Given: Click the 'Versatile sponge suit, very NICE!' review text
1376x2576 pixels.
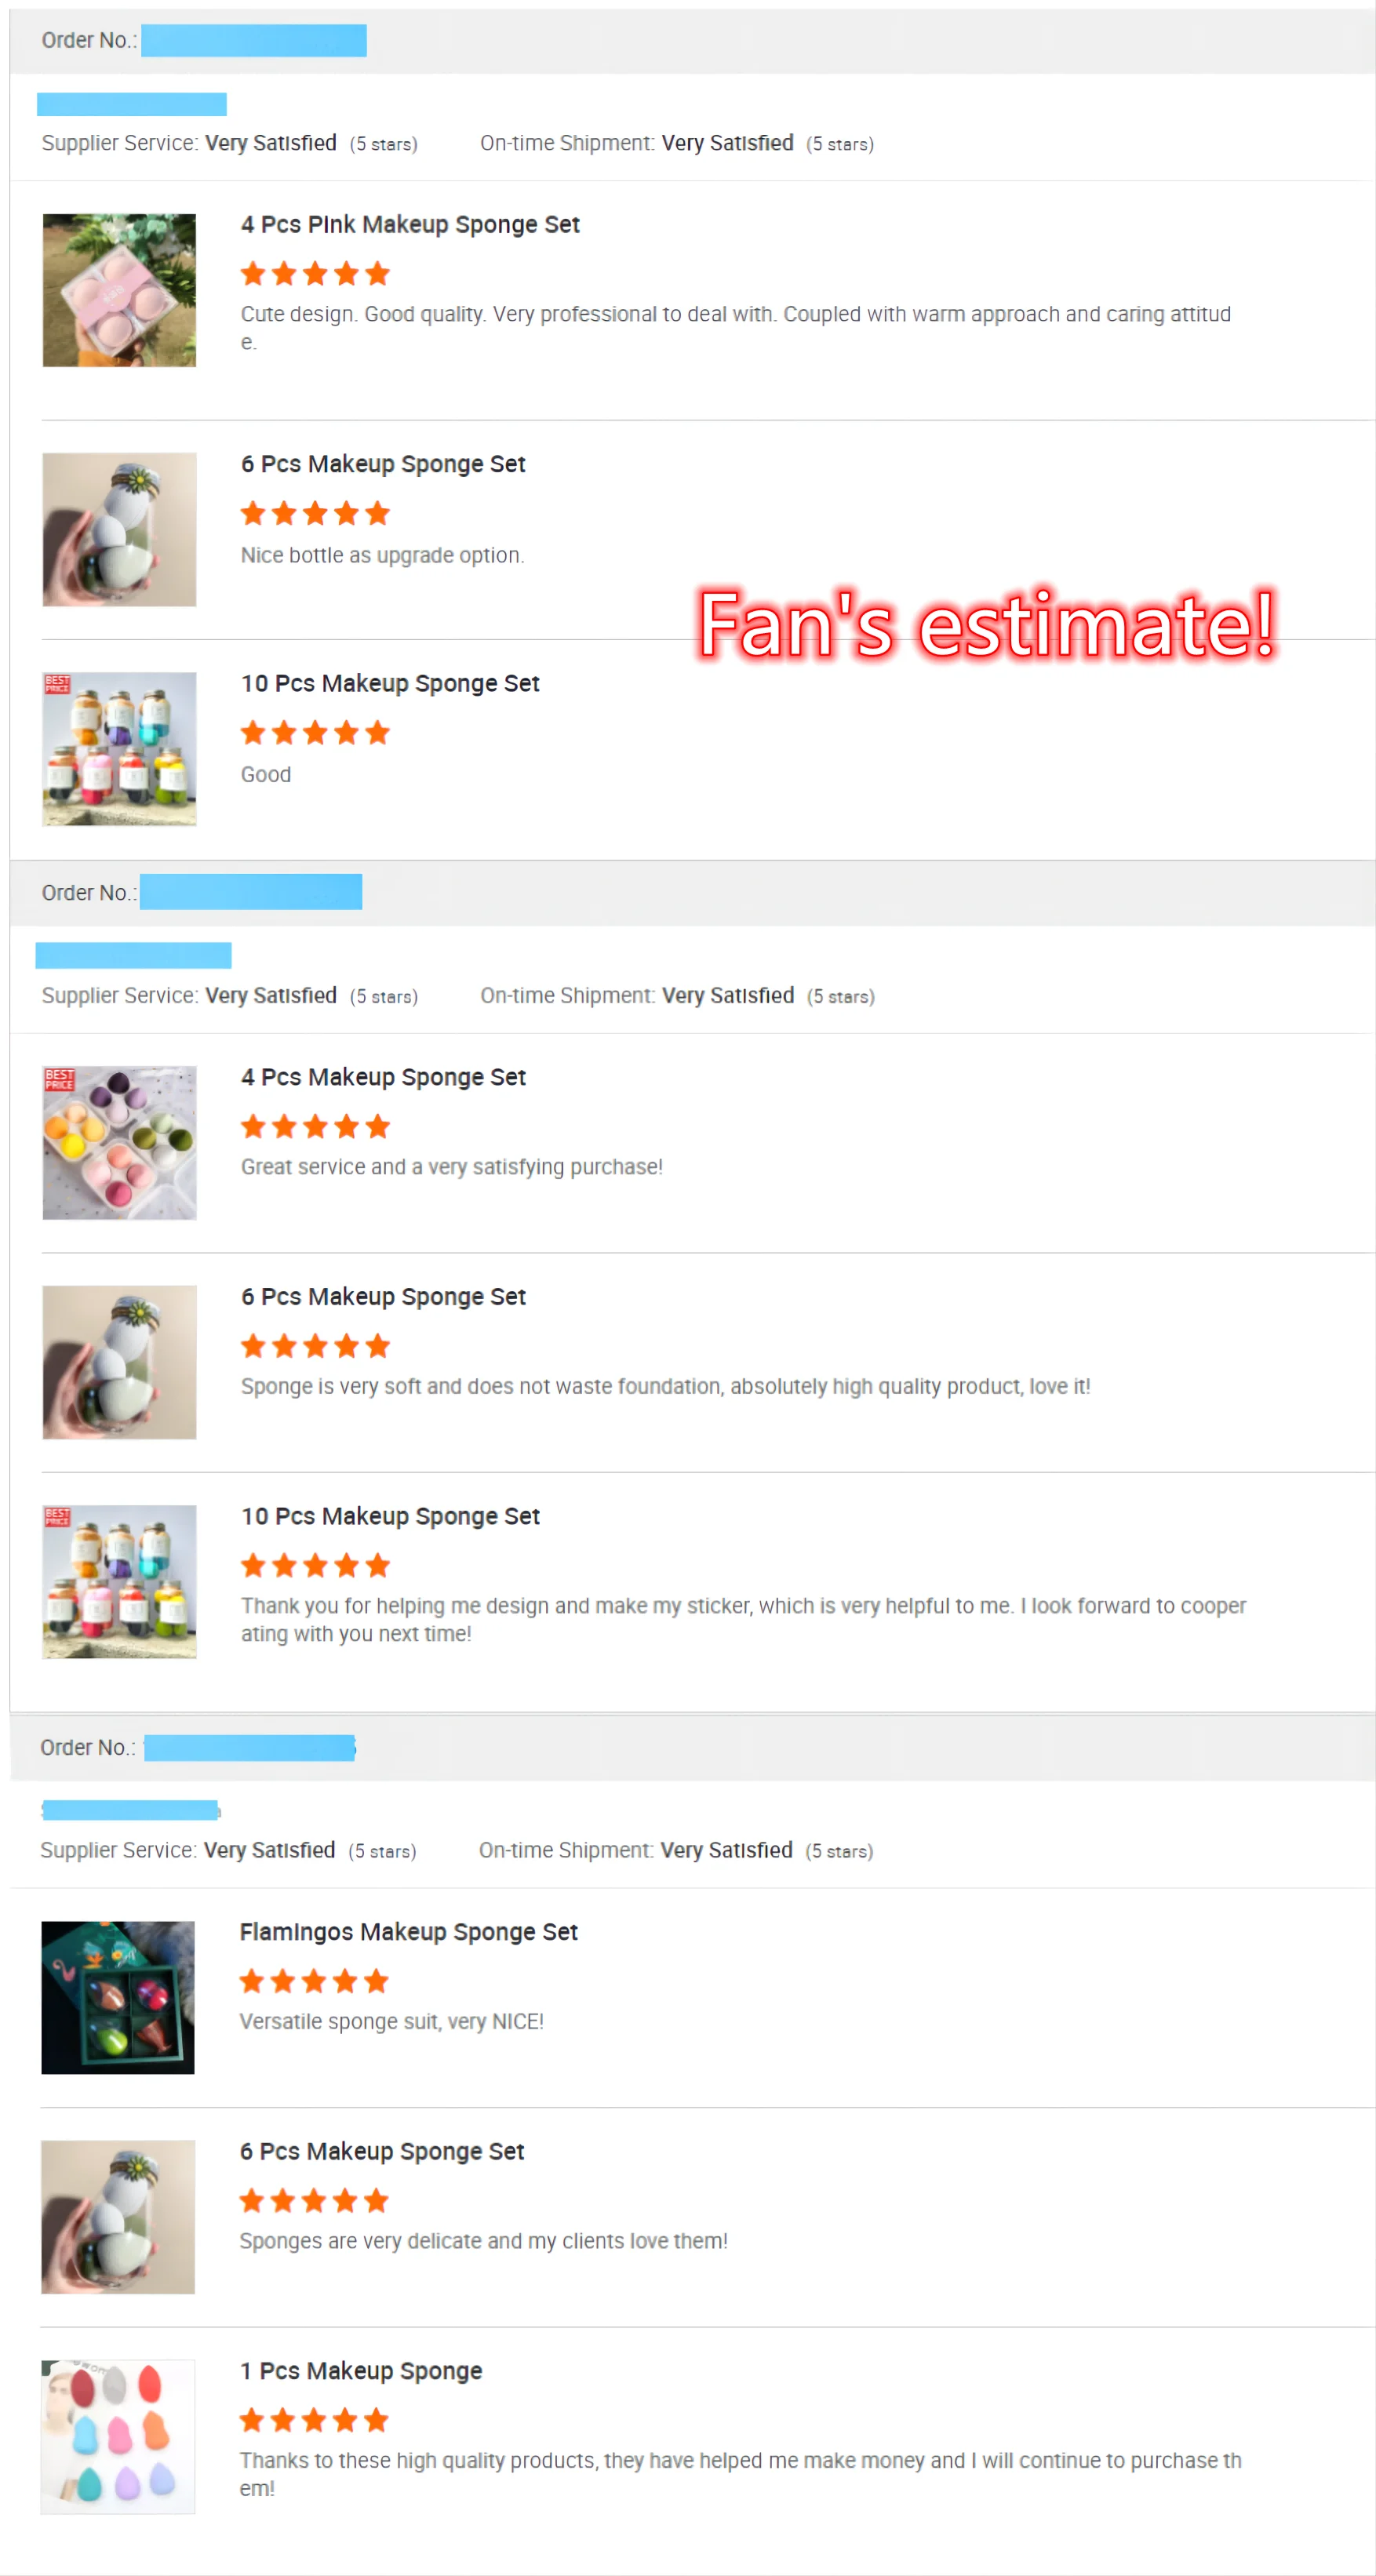Looking at the screenshot, I should click(x=391, y=2022).
